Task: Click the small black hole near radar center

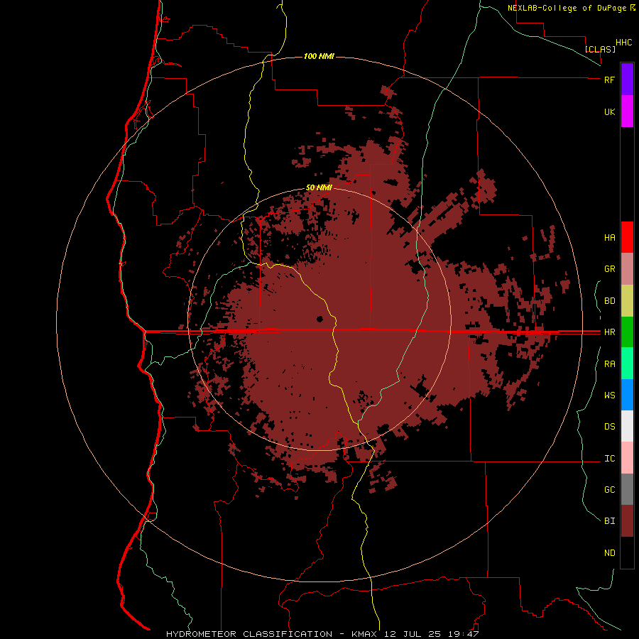Action: click(320, 319)
